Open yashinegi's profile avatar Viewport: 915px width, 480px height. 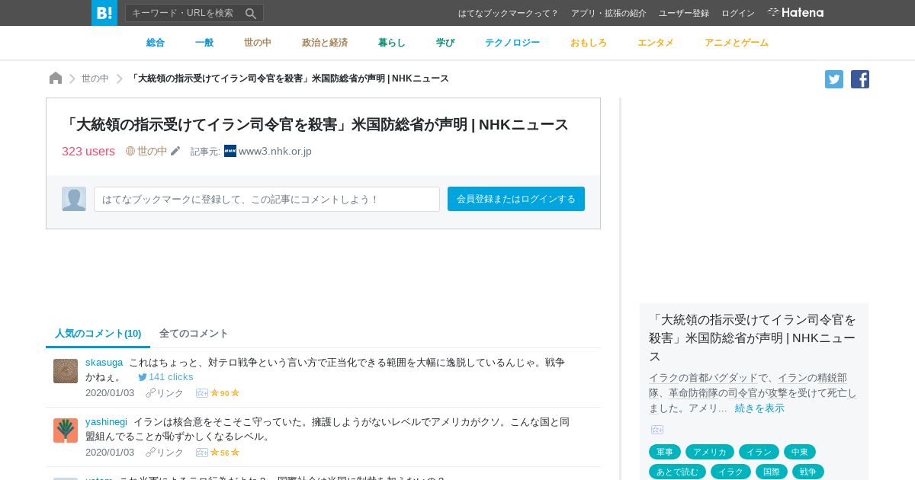(x=66, y=430)
